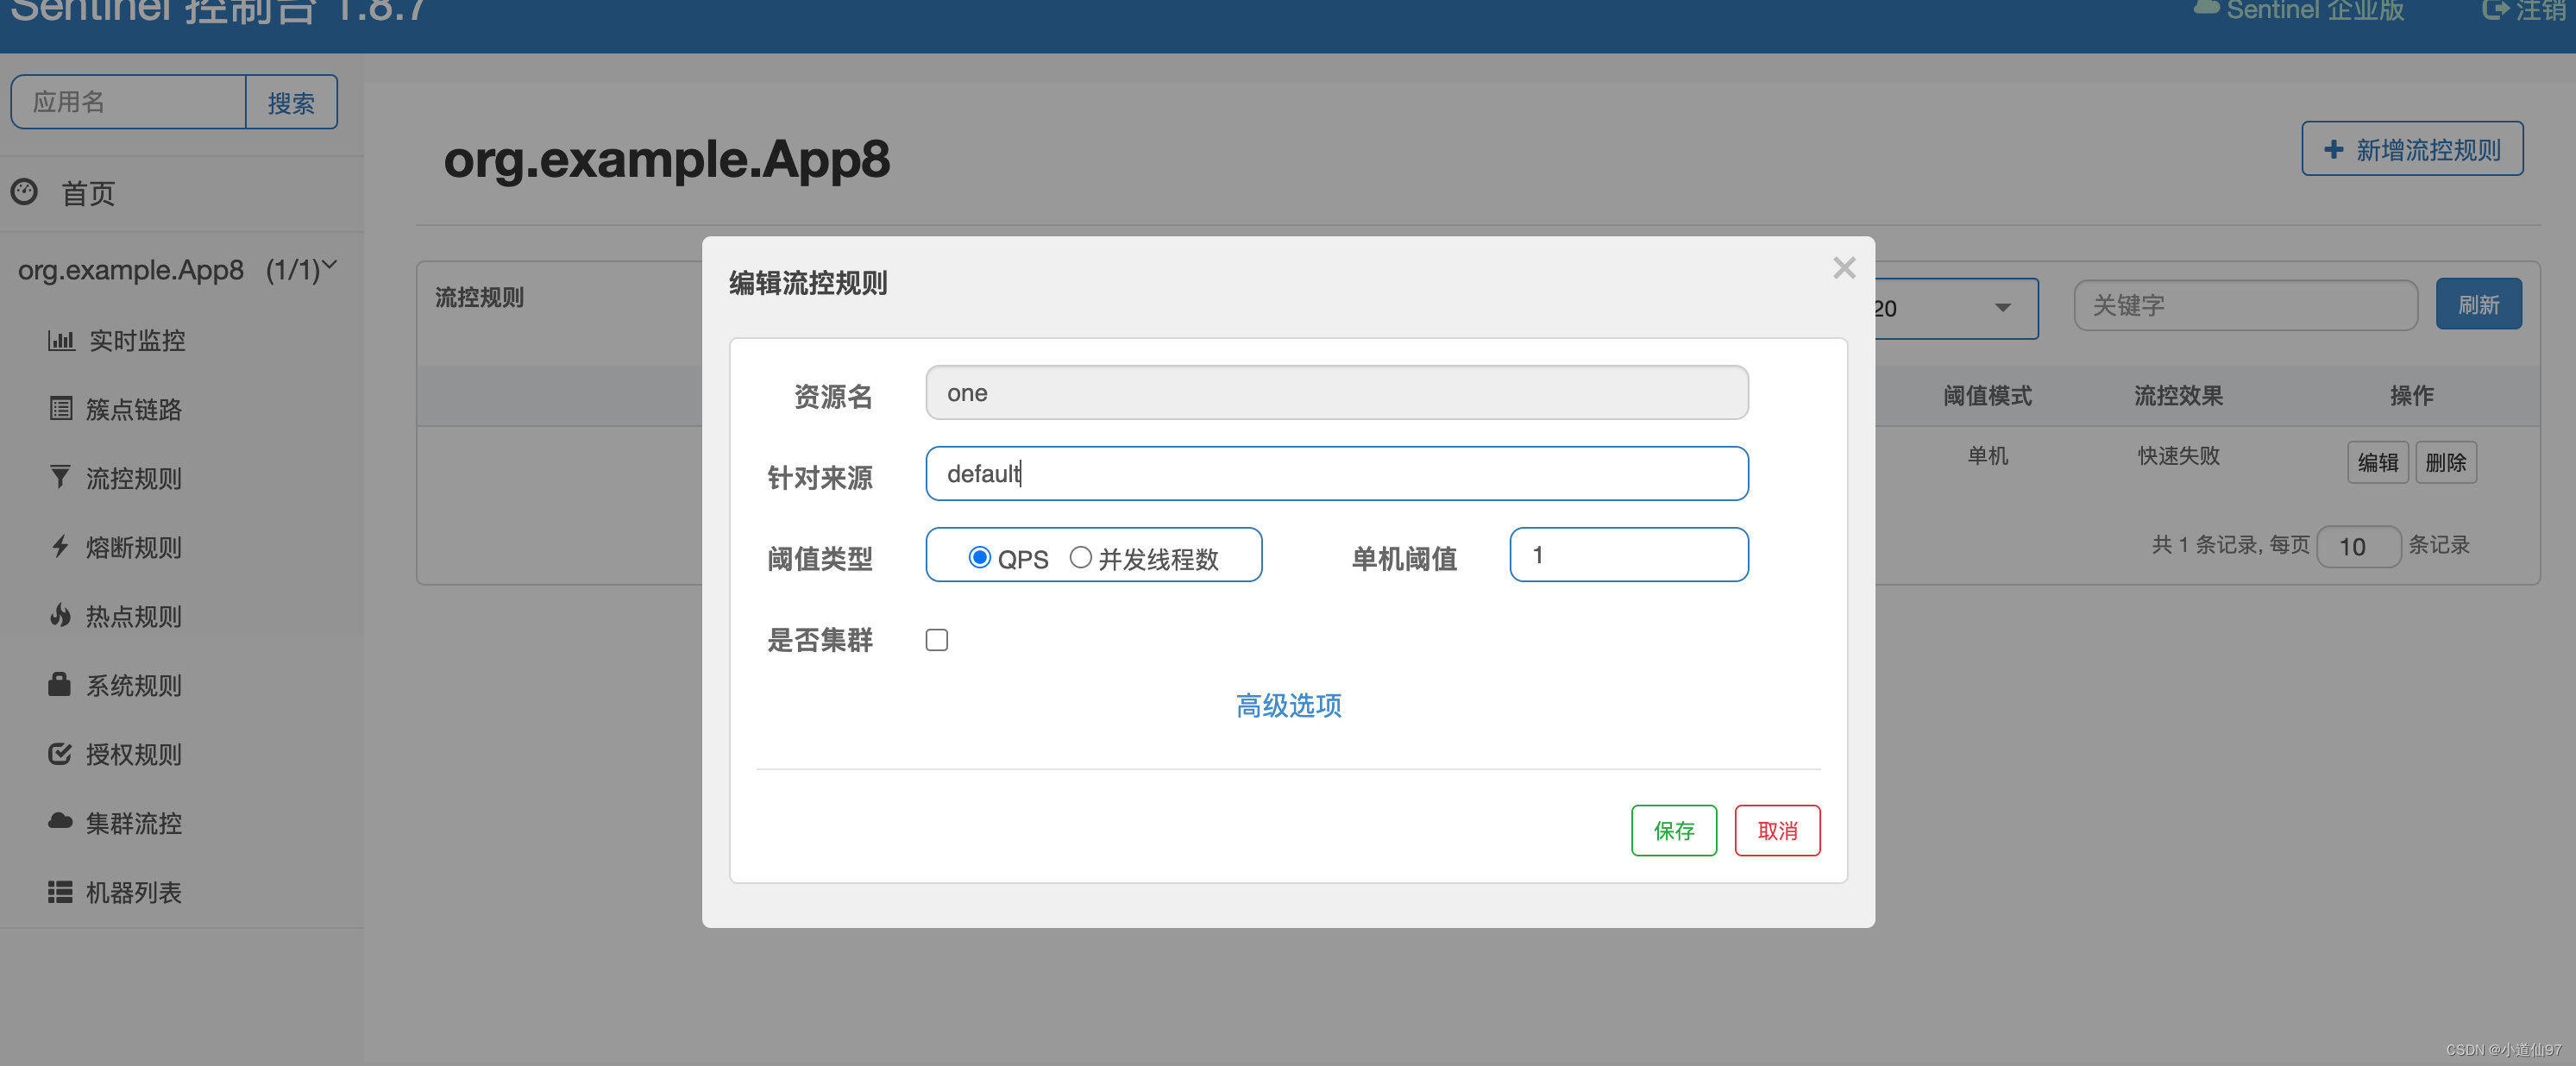Click the org.example.App8 page heading
The height and width of the screenshot is (1066, 2576).
[x=666, y=159]
